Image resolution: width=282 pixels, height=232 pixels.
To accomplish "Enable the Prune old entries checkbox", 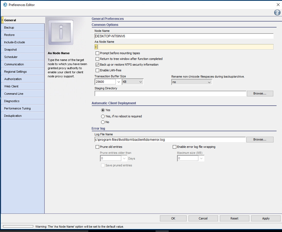I will click(x=98, y=147).
